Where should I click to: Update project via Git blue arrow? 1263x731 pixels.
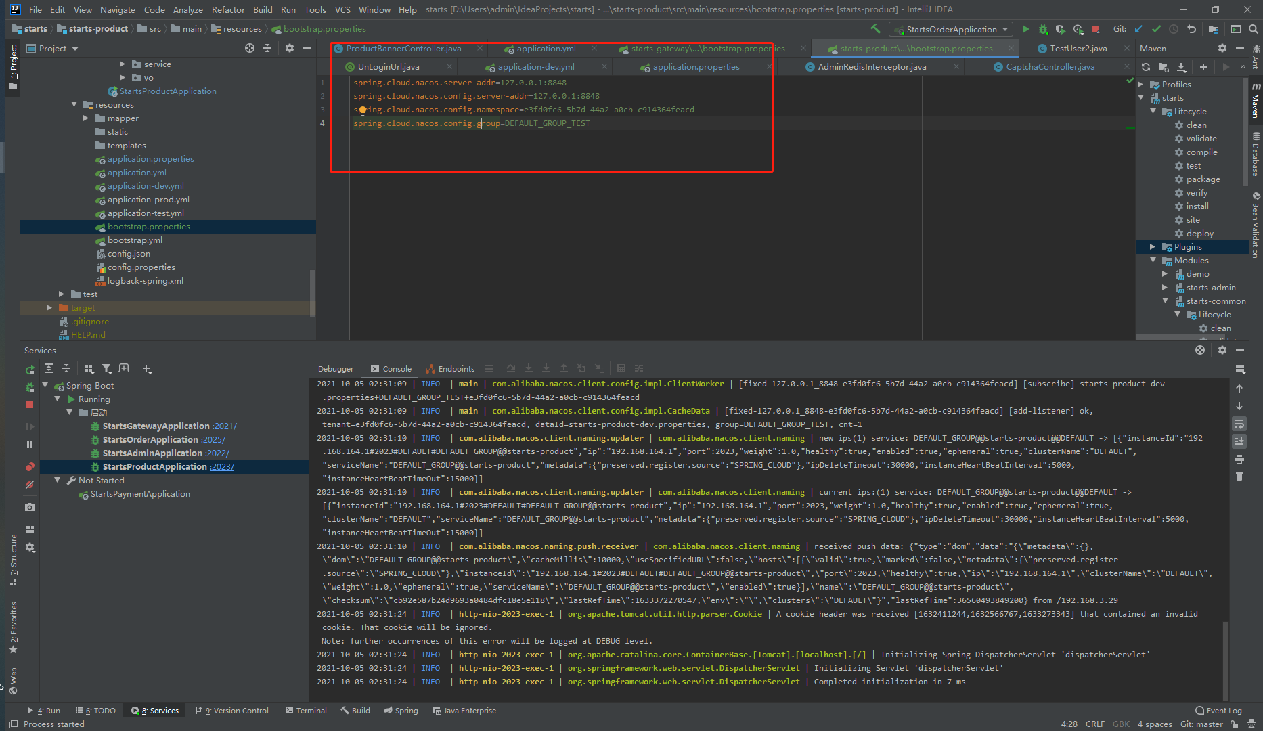[1138, 29]
